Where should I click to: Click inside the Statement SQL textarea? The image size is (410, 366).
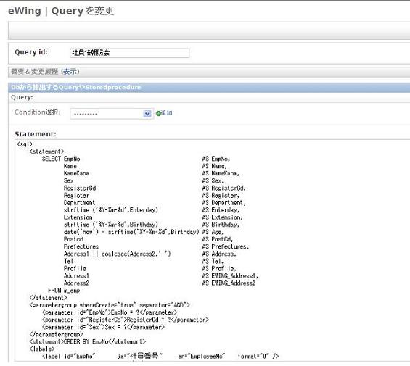pos(212,250)
